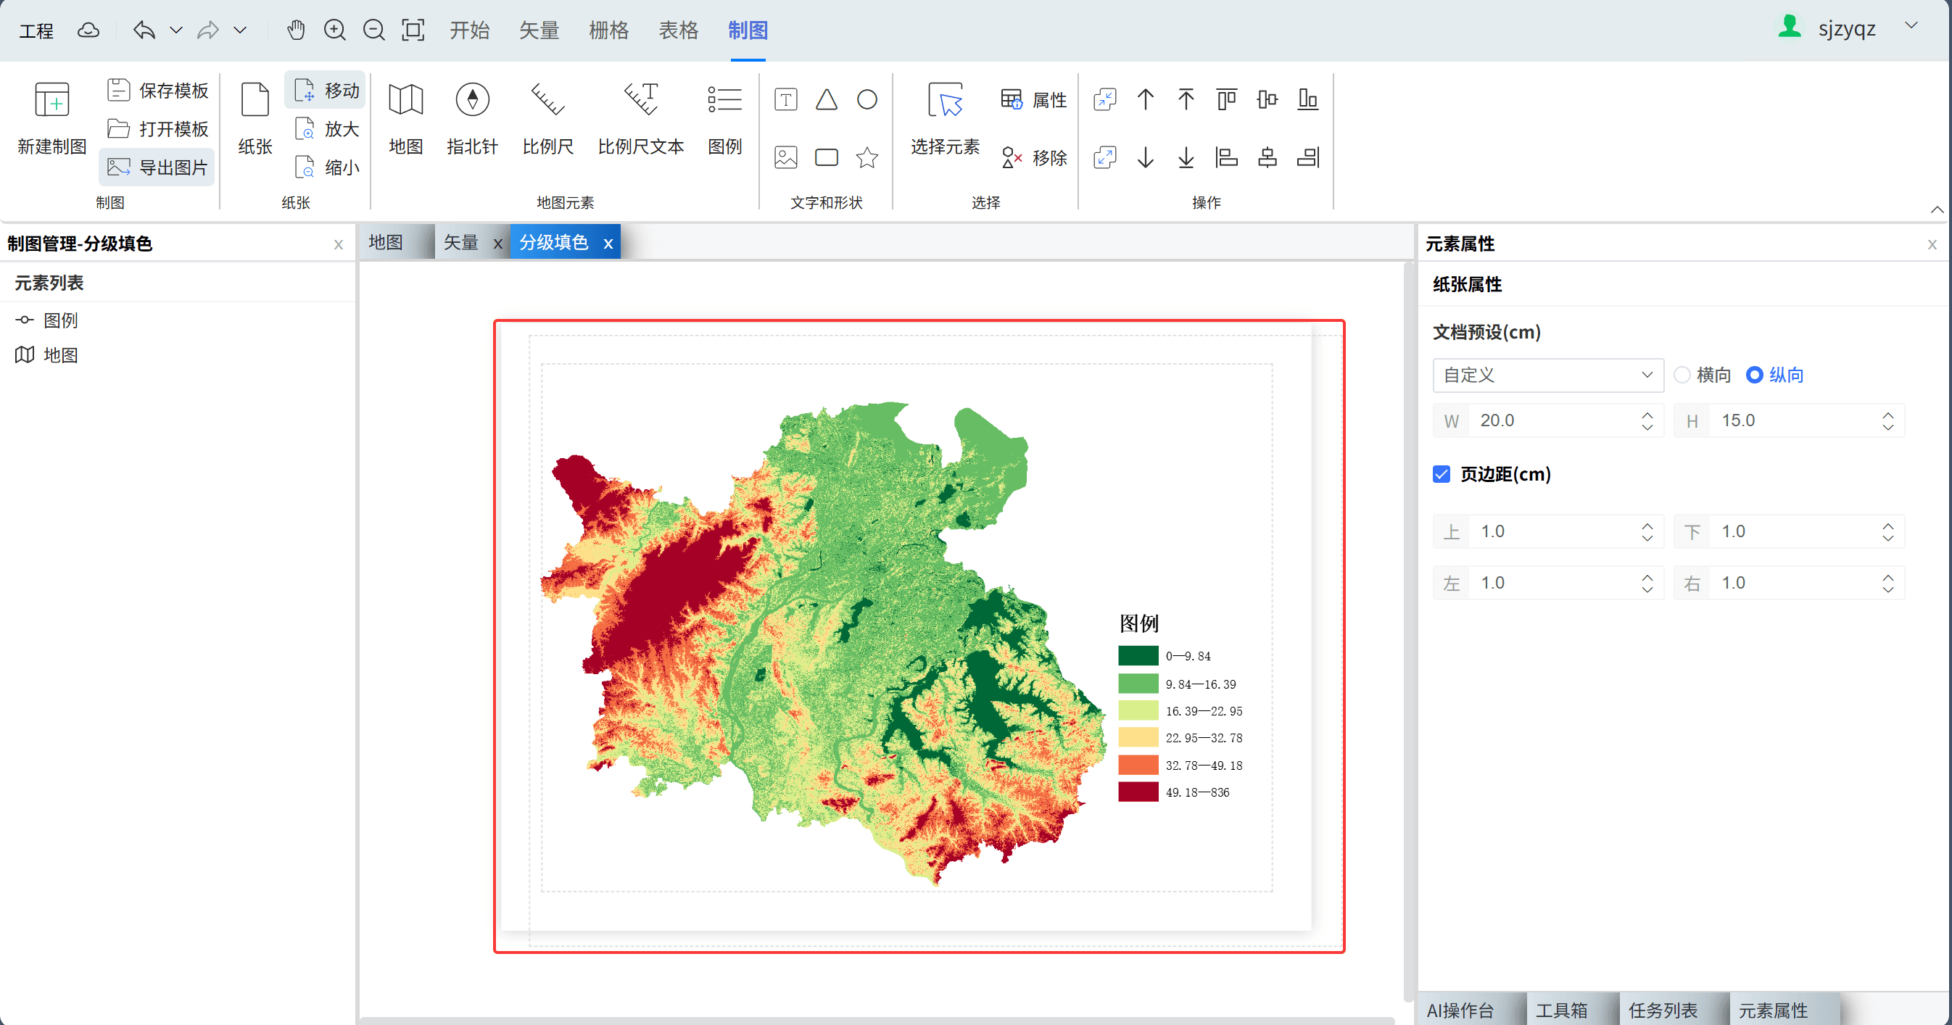Open the document preset 自定义 dropdown
The width and height of the screenshot is (1952, 1025).
pyautogui.click(x=1547, y=375)
